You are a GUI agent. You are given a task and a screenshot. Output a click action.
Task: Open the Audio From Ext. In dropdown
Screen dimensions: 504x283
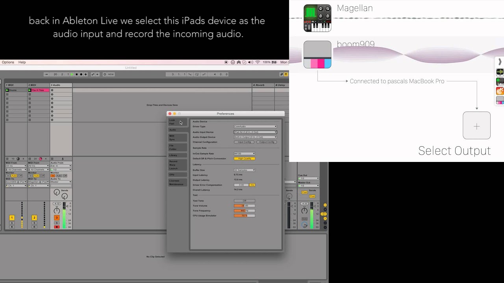pos(61,166)
